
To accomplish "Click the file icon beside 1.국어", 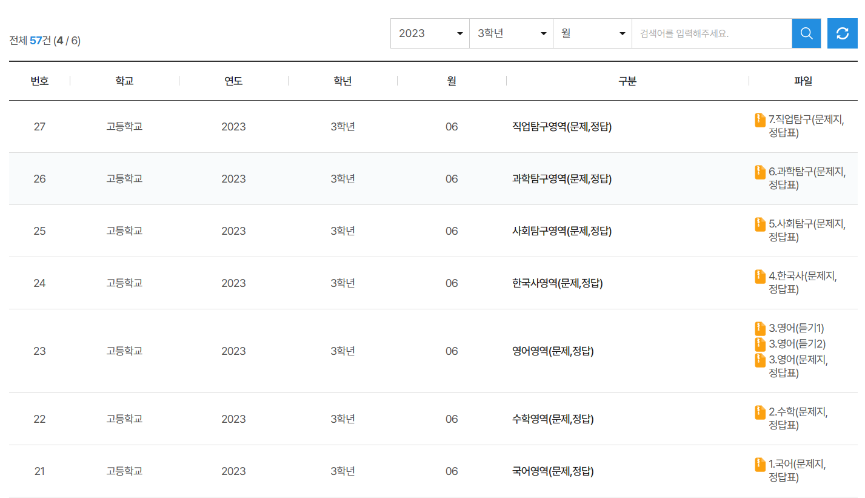I will click(759, 465).
